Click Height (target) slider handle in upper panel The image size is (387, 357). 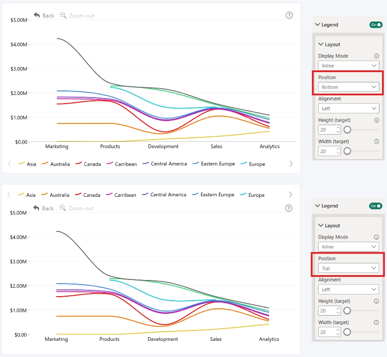[347, 130]
